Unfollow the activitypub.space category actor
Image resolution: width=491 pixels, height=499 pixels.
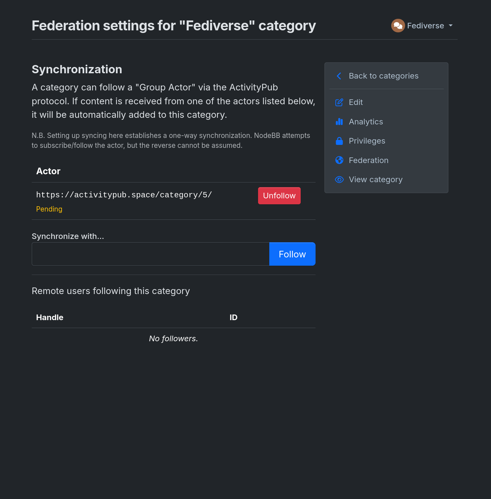coord(279,196)
